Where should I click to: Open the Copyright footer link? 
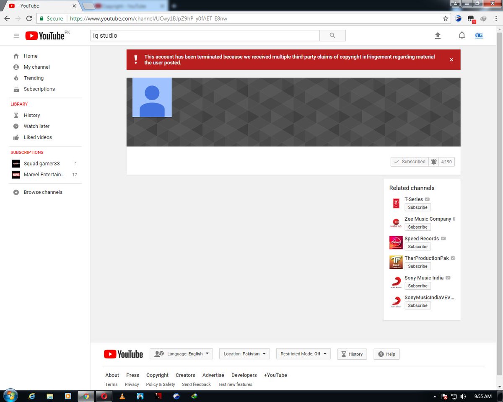coord(158,375)
